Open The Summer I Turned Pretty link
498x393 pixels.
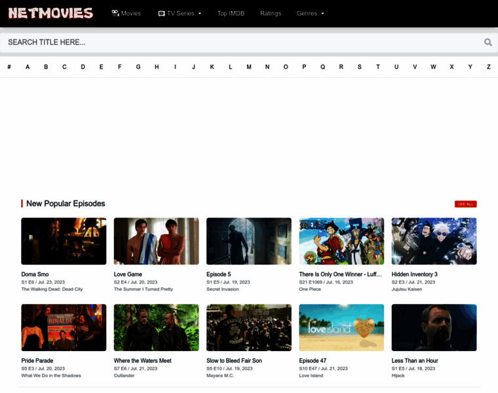pyautogui.click(x=144, y=290)
